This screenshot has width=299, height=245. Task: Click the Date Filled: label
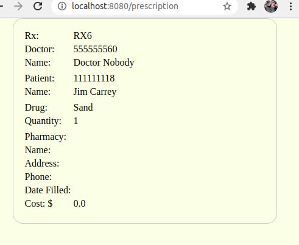[47, 190]
